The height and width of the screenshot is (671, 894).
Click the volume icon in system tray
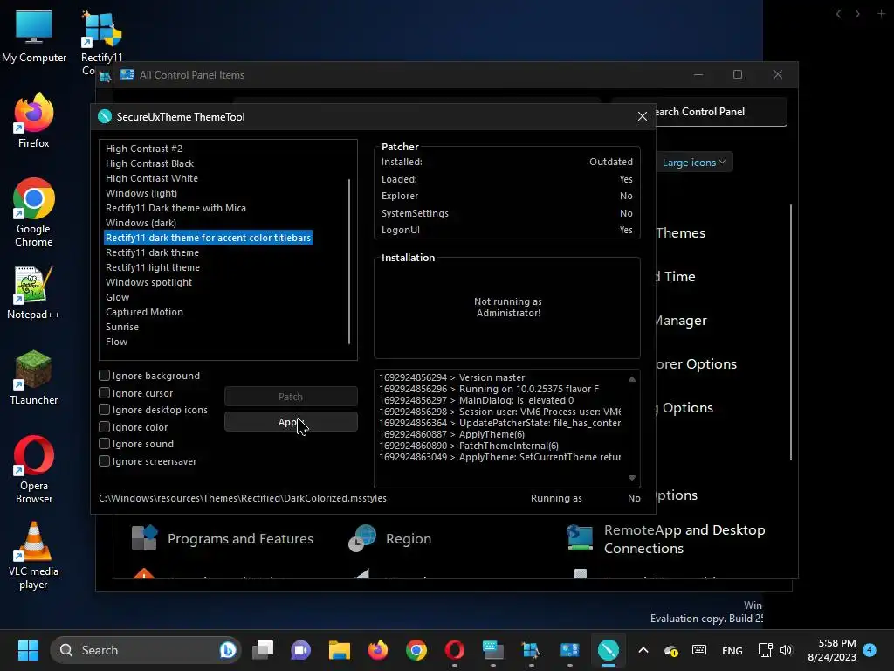click(x=786, y=650)
